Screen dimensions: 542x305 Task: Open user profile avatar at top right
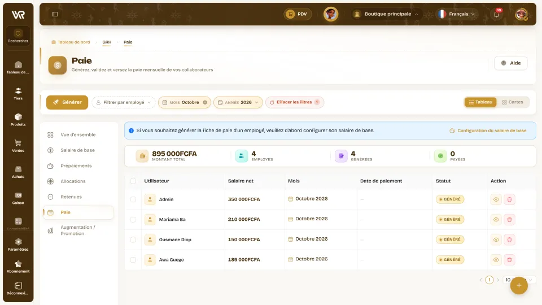[x=521, y=14]
